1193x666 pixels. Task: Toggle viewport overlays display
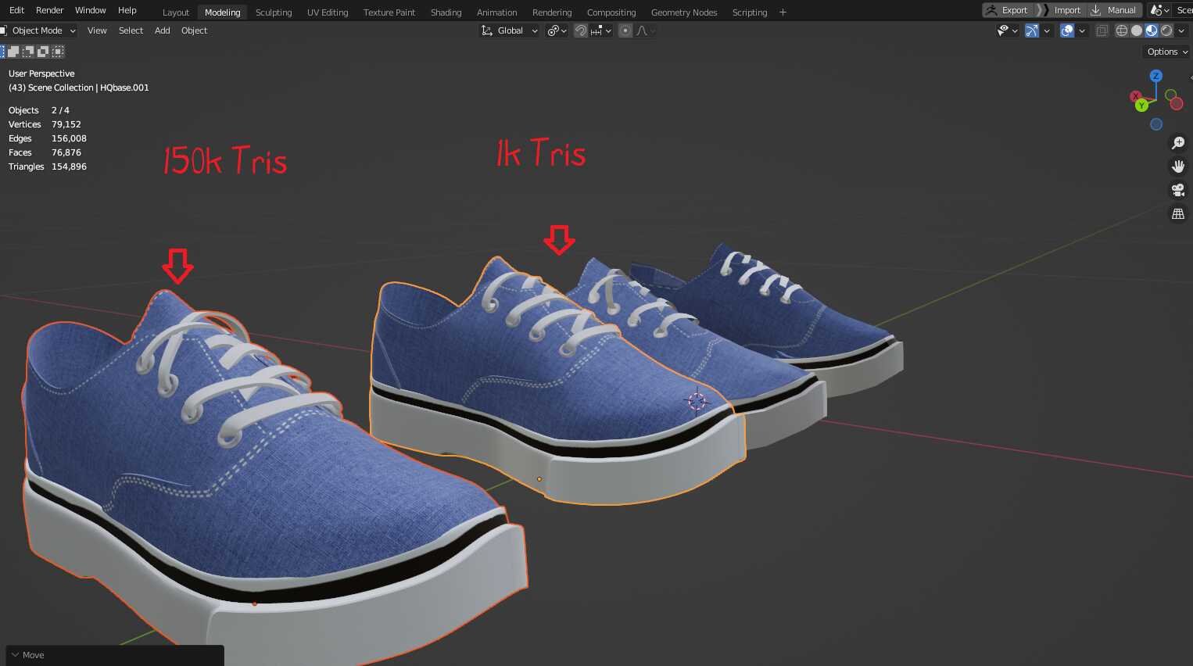[x=1066, y=30]
